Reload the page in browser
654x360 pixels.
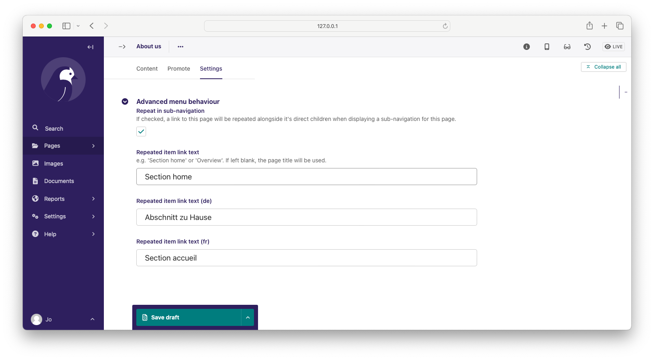tap(445, 26)
